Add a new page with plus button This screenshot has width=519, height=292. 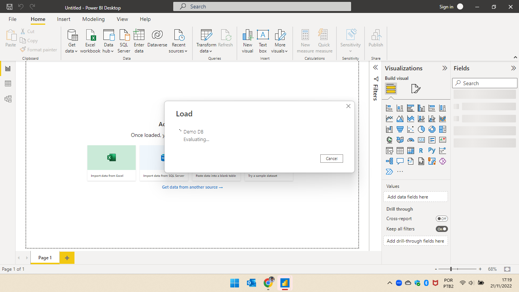[67, 258]
